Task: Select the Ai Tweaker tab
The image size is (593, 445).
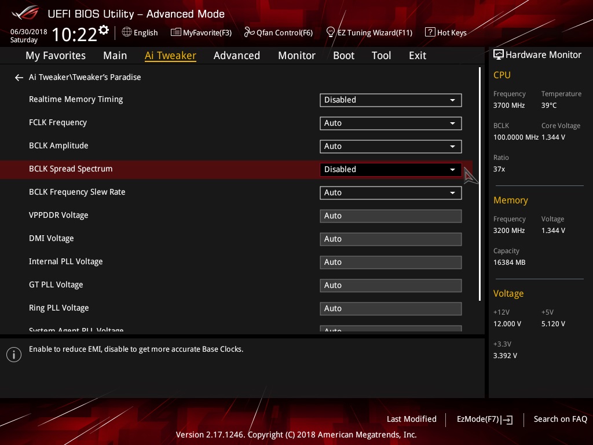Action: pyautogui.click(x=170, y=56)
